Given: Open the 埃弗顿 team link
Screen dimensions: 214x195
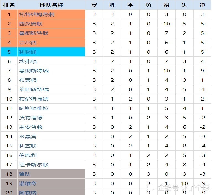Looking at the screenshot, I should pos(28,62).
